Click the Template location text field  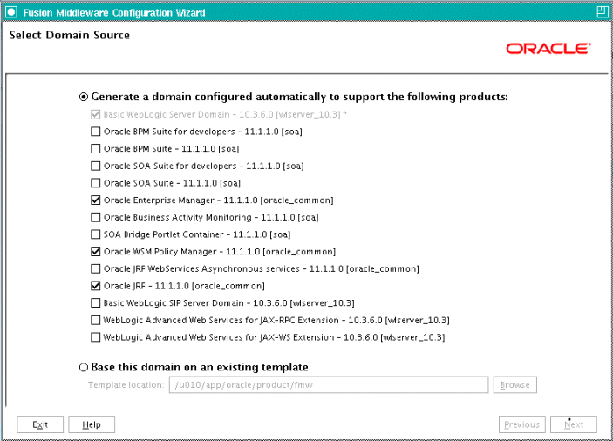pos(329,384)
